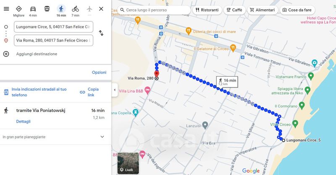Edit the Lungomare Circe starting point field
The height and width of the screenshot is (175, 336).
pyautogui.click(x=53, y=27)
